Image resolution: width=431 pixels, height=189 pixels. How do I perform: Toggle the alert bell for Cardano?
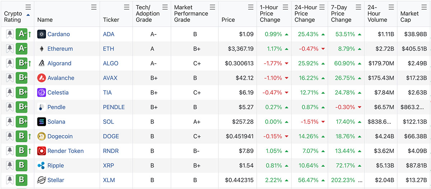[10, 34]
